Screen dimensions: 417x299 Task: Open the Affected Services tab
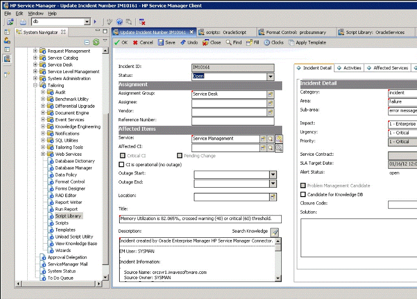388,68
